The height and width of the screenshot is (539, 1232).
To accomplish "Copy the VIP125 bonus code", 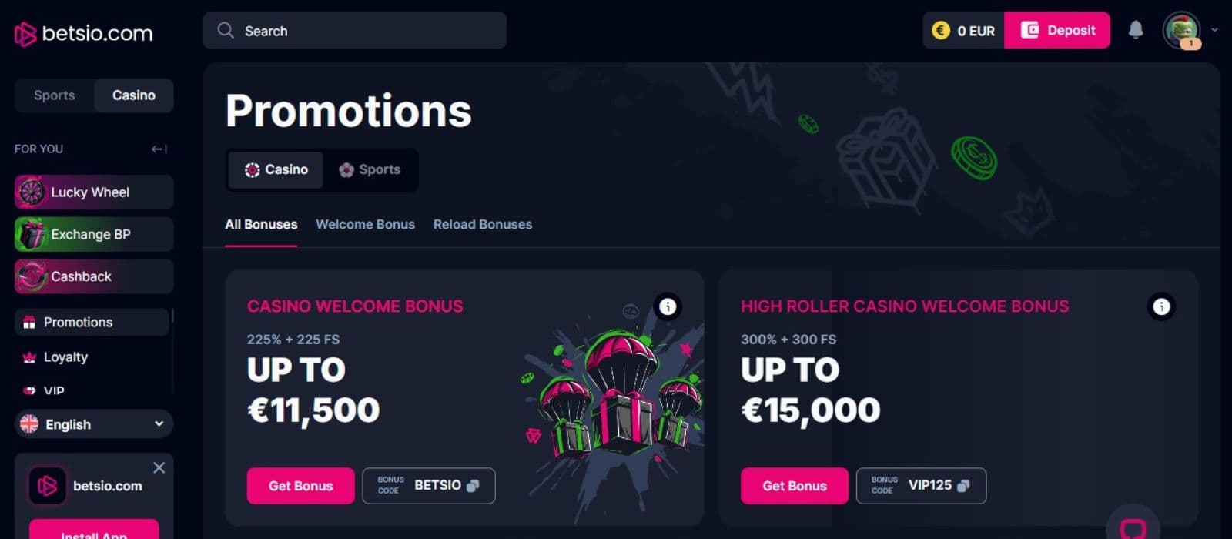I will (x=963, y=486).
